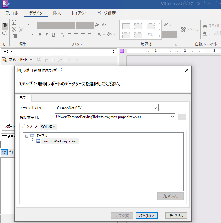The width and height of the screenshot is (221, 223).
Task: Open the font color dropdown arrow
Action: [104, 35]
